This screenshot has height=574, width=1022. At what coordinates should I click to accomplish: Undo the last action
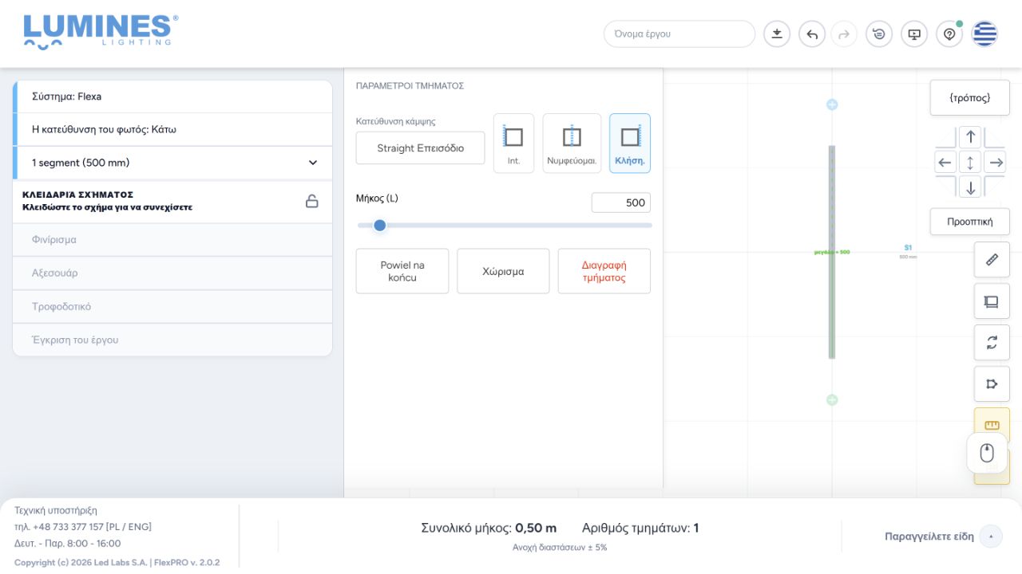click(812, 34)
